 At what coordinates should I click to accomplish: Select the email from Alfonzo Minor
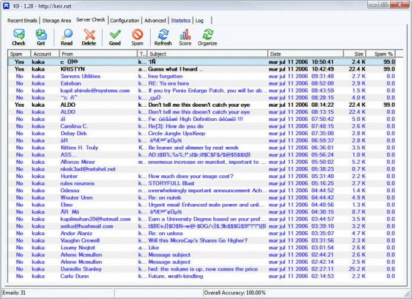tap(202, 162)
